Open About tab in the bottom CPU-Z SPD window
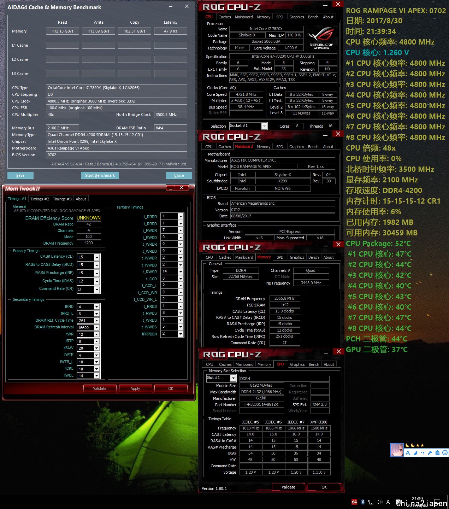Image resolution: width=449 pixels, height=509 pixels. (329, 364)
